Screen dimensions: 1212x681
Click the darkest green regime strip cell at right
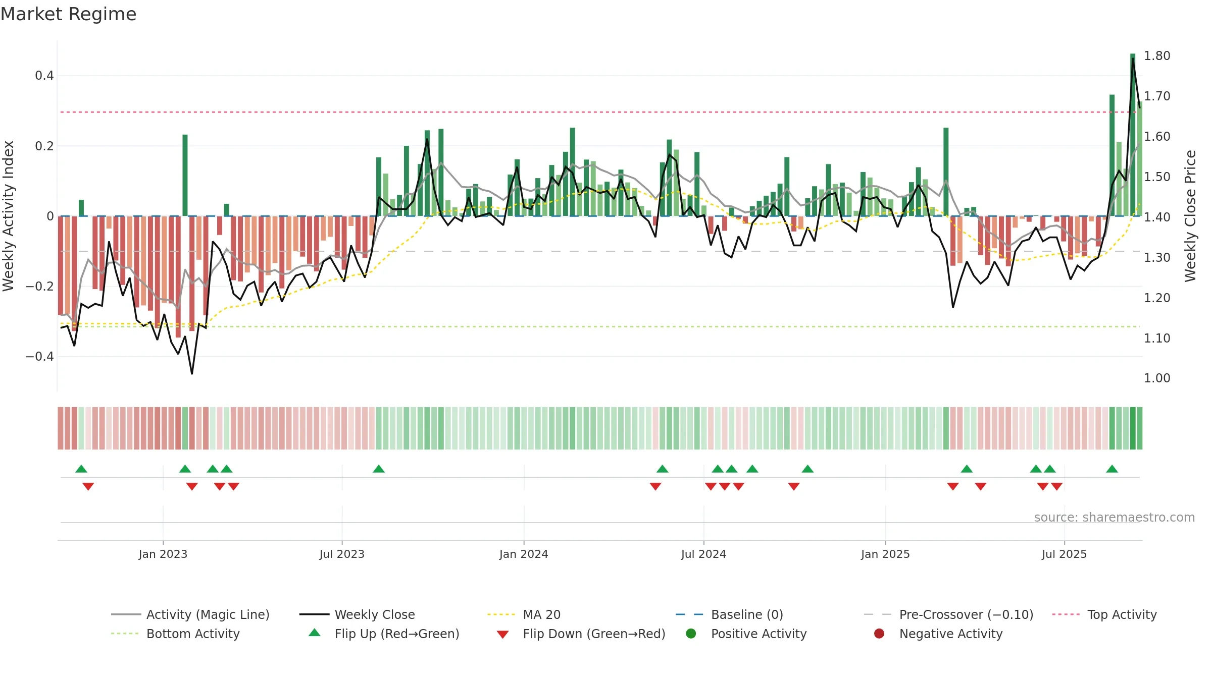tap(1133, 428)
